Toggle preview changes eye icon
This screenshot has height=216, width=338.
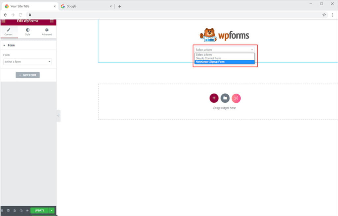pos(27,210)
